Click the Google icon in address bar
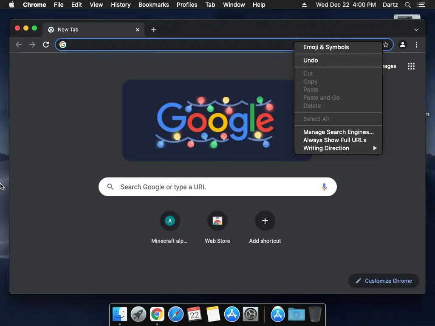Screen dimensions: 435x326 [63, 45]
